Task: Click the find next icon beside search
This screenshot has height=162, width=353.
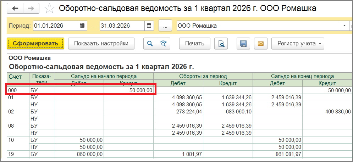Action: tap(163, 44)
